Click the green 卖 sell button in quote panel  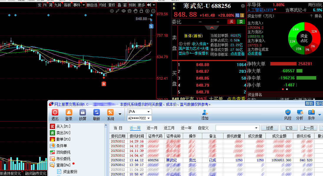pyautogui.click(x=241, y=22)
